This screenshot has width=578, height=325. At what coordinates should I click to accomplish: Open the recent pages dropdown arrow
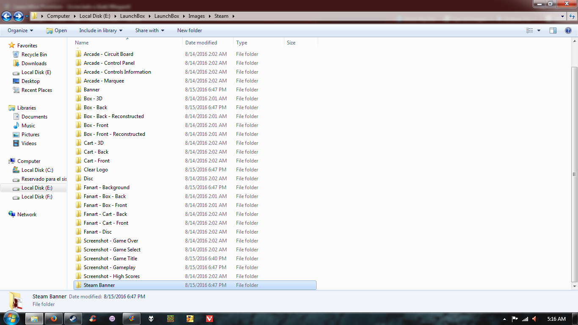coord(27,16)
